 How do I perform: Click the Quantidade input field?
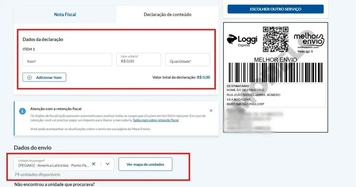tap(187, 60)
